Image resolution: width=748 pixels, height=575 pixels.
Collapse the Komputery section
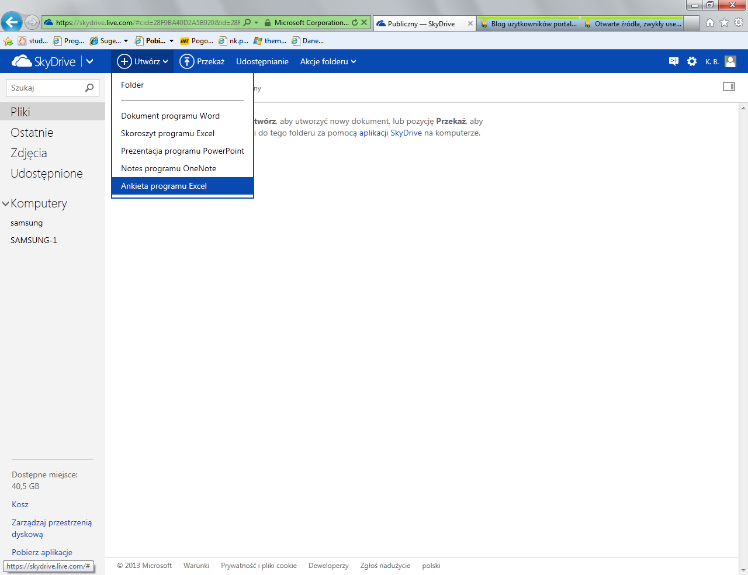click(6, 203)
